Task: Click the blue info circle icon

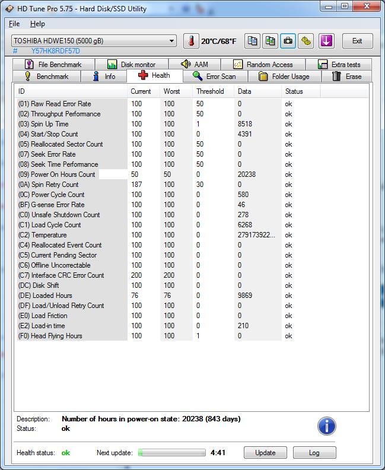Action: [x=327, y=426]
